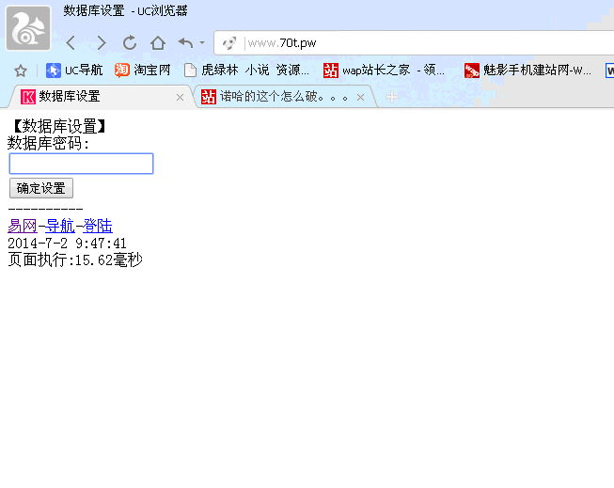Close the 诺哈的这个怎么破 tab
This screenshot has width=614, height=488.
click(361, 97)
